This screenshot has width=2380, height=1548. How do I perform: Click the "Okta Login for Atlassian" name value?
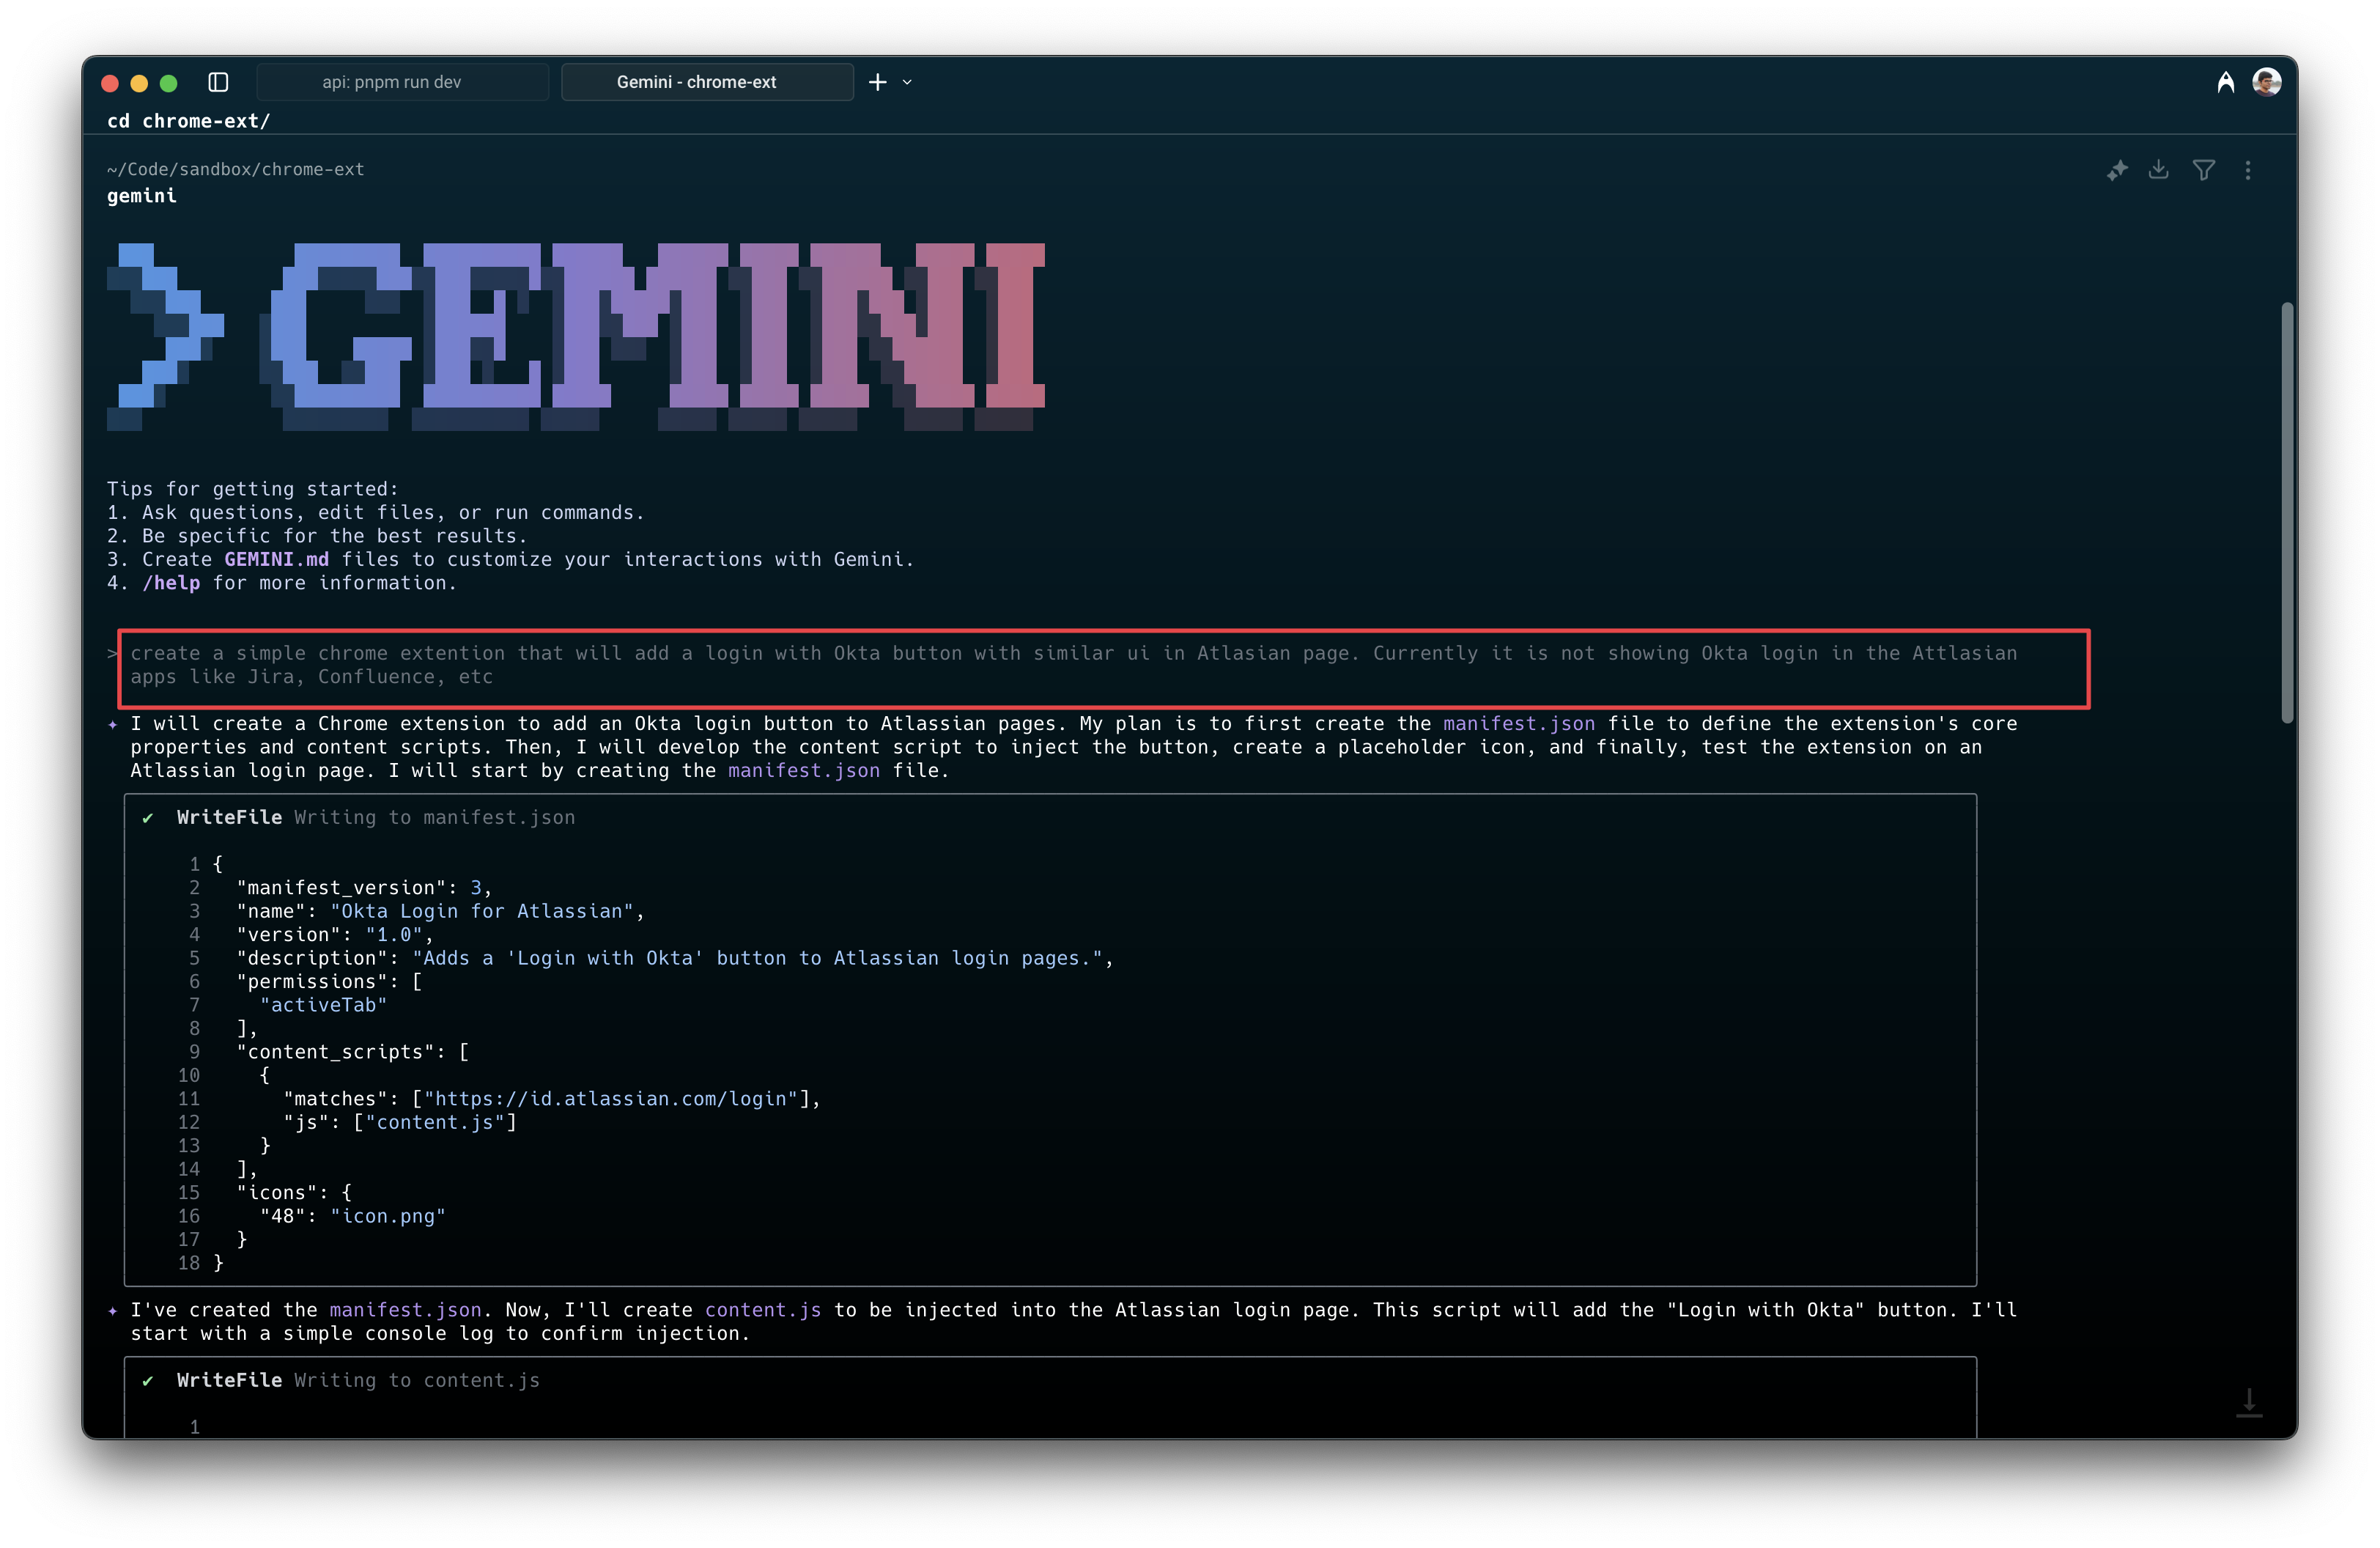(x=482, y=911)
